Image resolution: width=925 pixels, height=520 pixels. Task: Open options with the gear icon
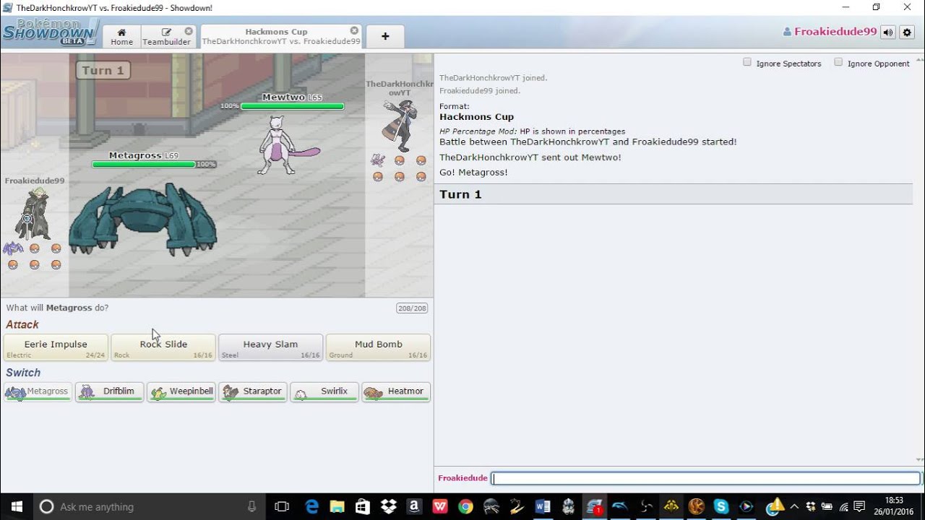[907, 32]
